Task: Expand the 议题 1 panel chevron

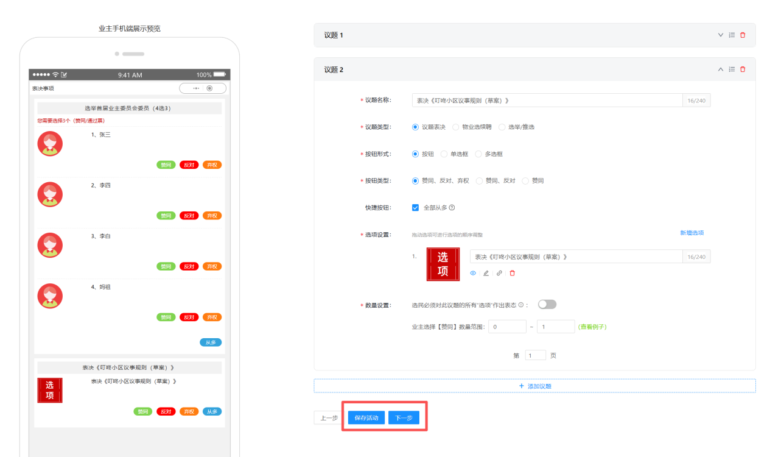Action: (721, 35)
